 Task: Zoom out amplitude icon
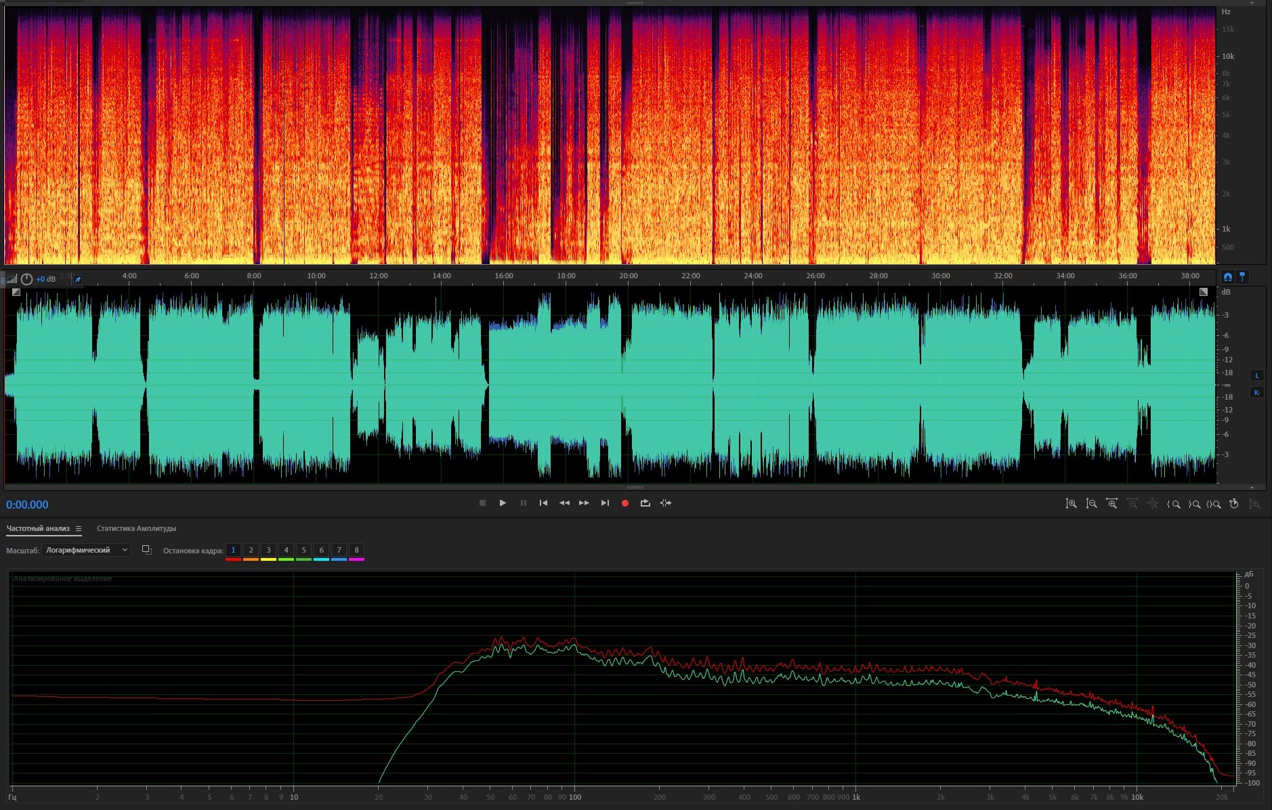(x=1091, y=504)
